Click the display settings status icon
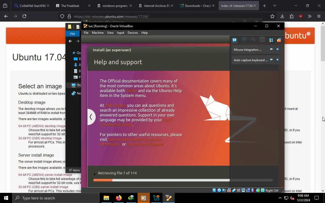This screenshot has width=325, height=203. point(243,190)
